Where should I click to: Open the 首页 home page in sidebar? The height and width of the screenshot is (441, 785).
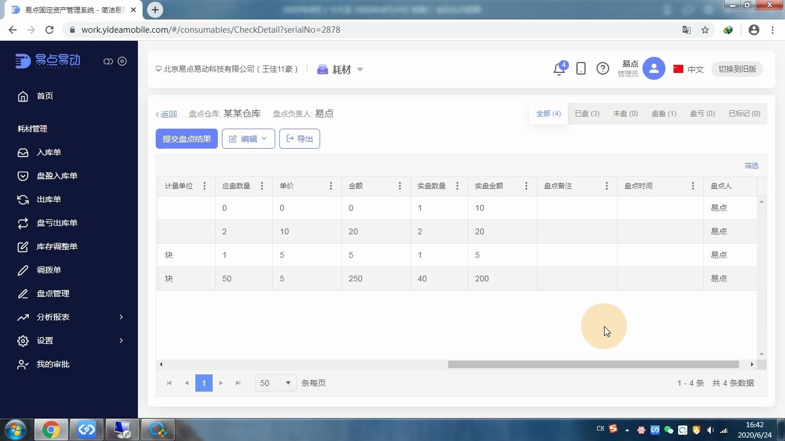(45, 96)
